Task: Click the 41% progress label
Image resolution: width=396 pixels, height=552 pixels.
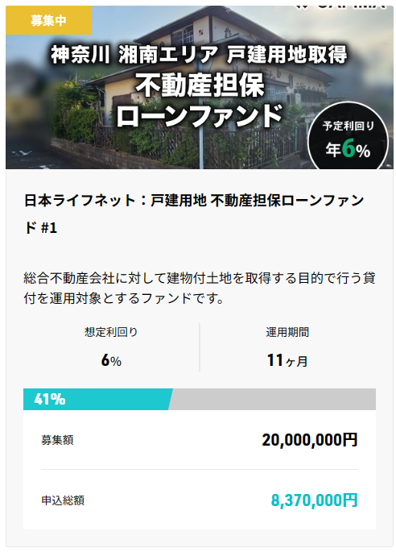Action: pyautogui.click(x=50, y=399)
